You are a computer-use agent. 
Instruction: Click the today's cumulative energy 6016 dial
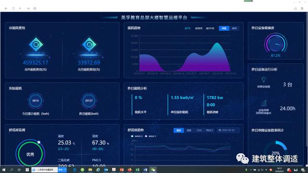36,100
